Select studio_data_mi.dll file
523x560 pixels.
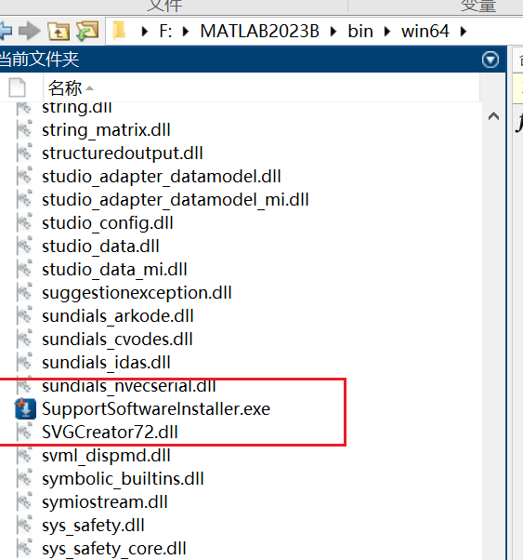pyautogui.click(x=114, y=270)
